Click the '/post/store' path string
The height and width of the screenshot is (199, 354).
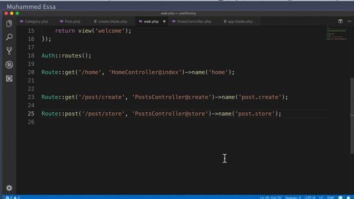point(103,113)
